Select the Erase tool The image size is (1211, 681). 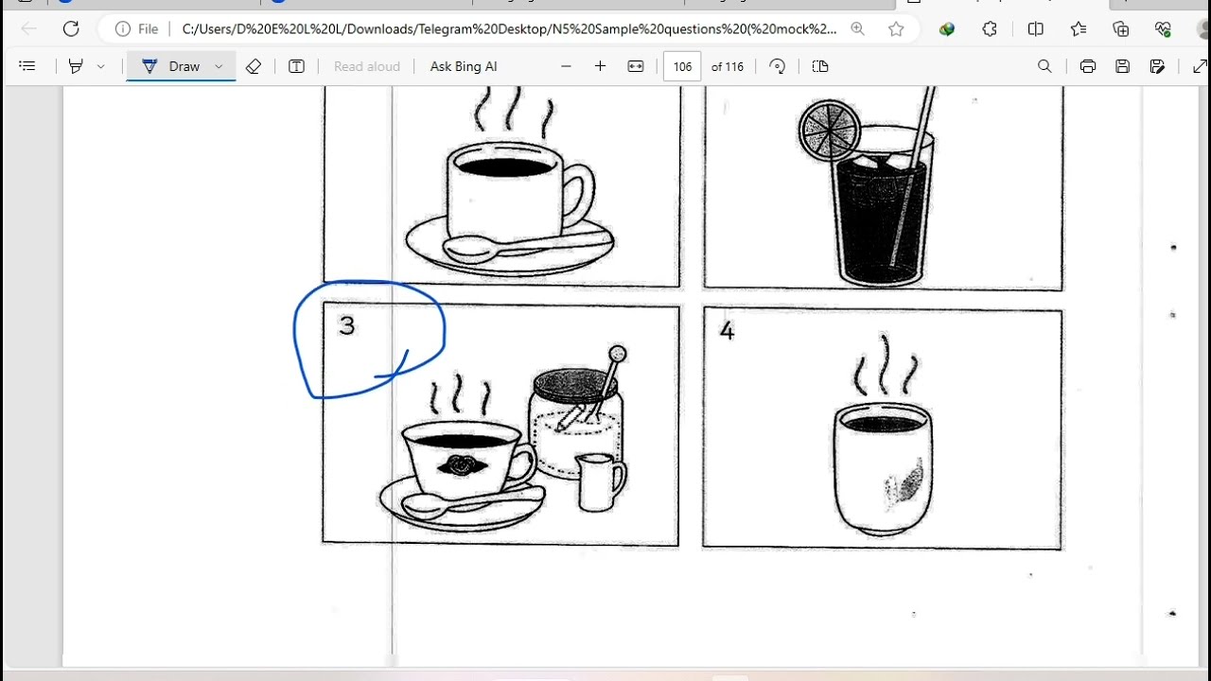pos(254,66)
